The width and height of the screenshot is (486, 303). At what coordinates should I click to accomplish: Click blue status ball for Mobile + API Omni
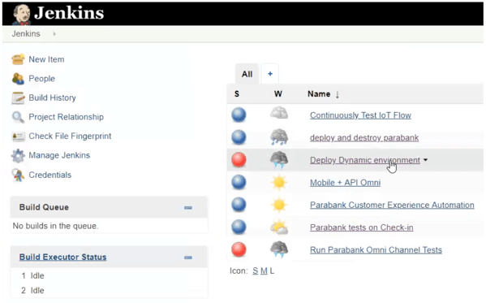pyautogui.click(x=239, y=182)
